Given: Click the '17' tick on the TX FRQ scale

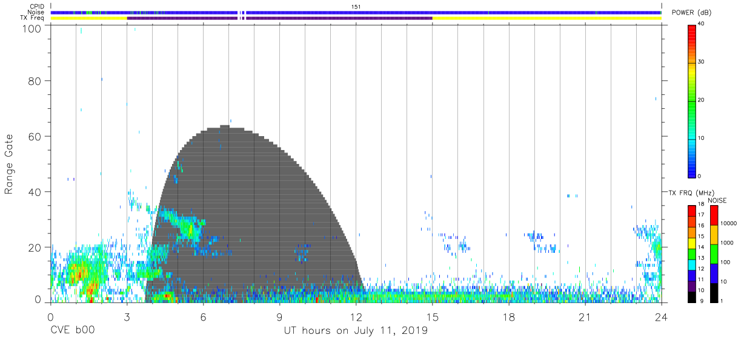Looking at the screenshot, I should [x=702, y=215].
